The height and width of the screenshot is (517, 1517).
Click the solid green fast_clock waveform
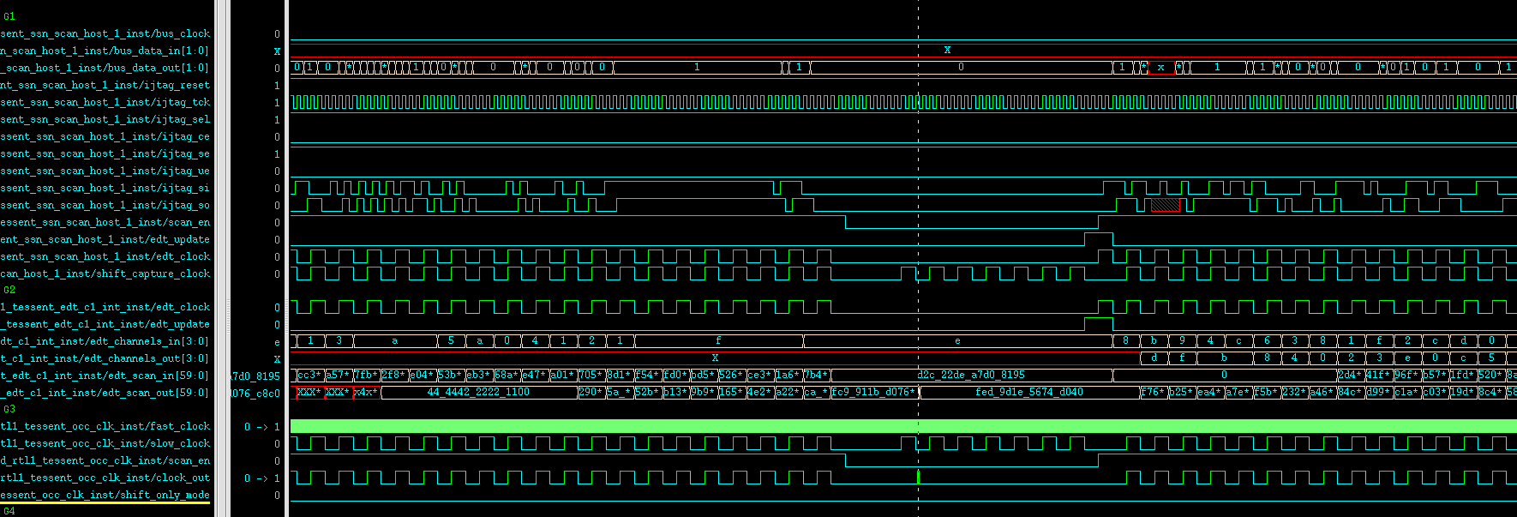903,426
